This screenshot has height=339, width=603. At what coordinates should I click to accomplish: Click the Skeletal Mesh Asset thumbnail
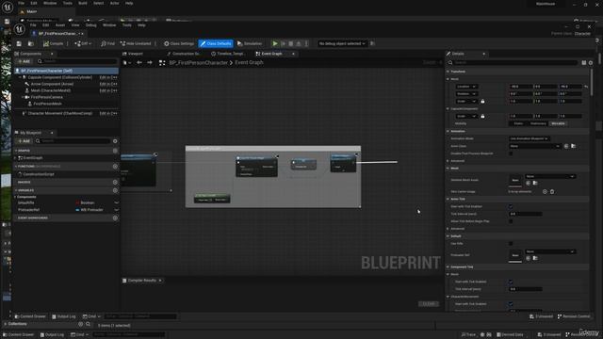pyautogui.click(x=515, y=180)
